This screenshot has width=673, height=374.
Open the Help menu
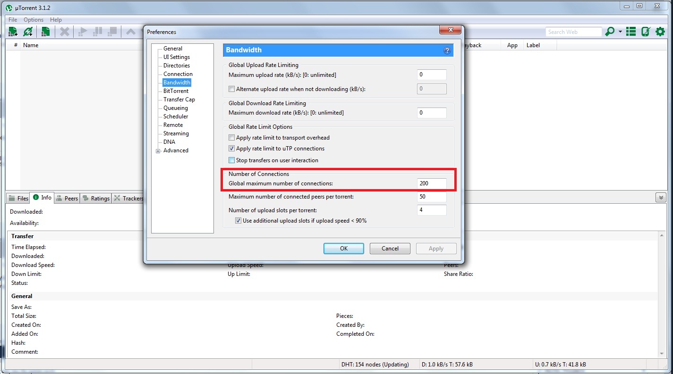click(56, 20)
